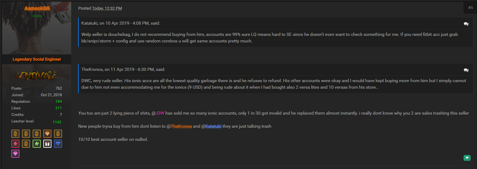Image resolution: width=477 pixels, height=169 pixels.
Task: Click the Legendary Social Engineer title
Action: [37, 59]
